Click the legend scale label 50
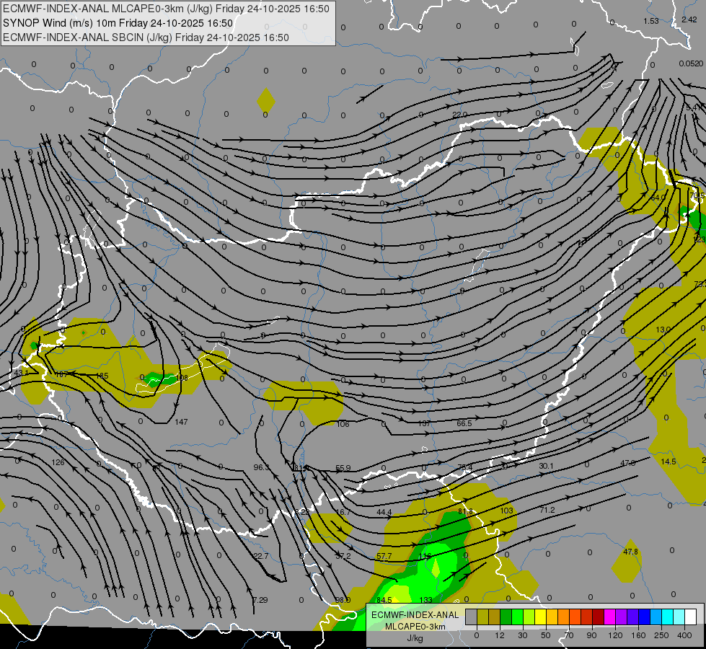The image size is (706, 649). (546, 635)
